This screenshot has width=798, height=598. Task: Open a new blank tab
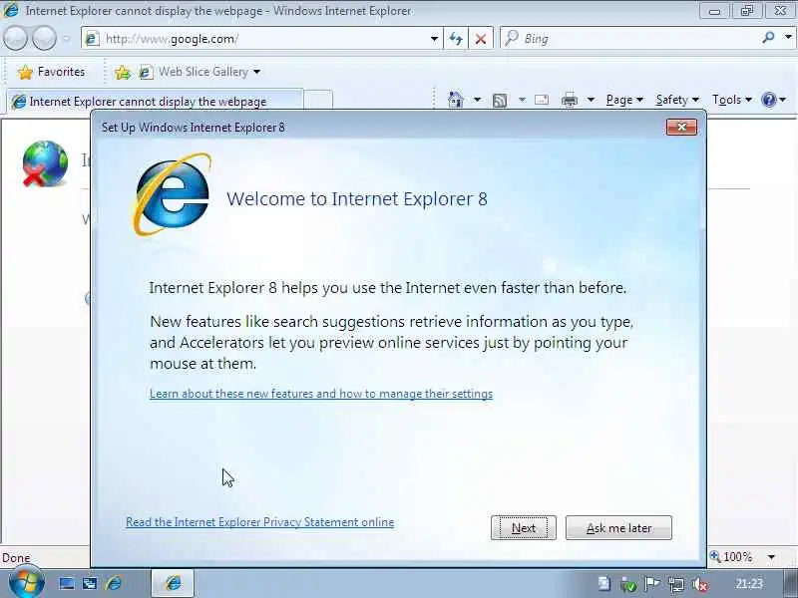[x=319, y=101]
